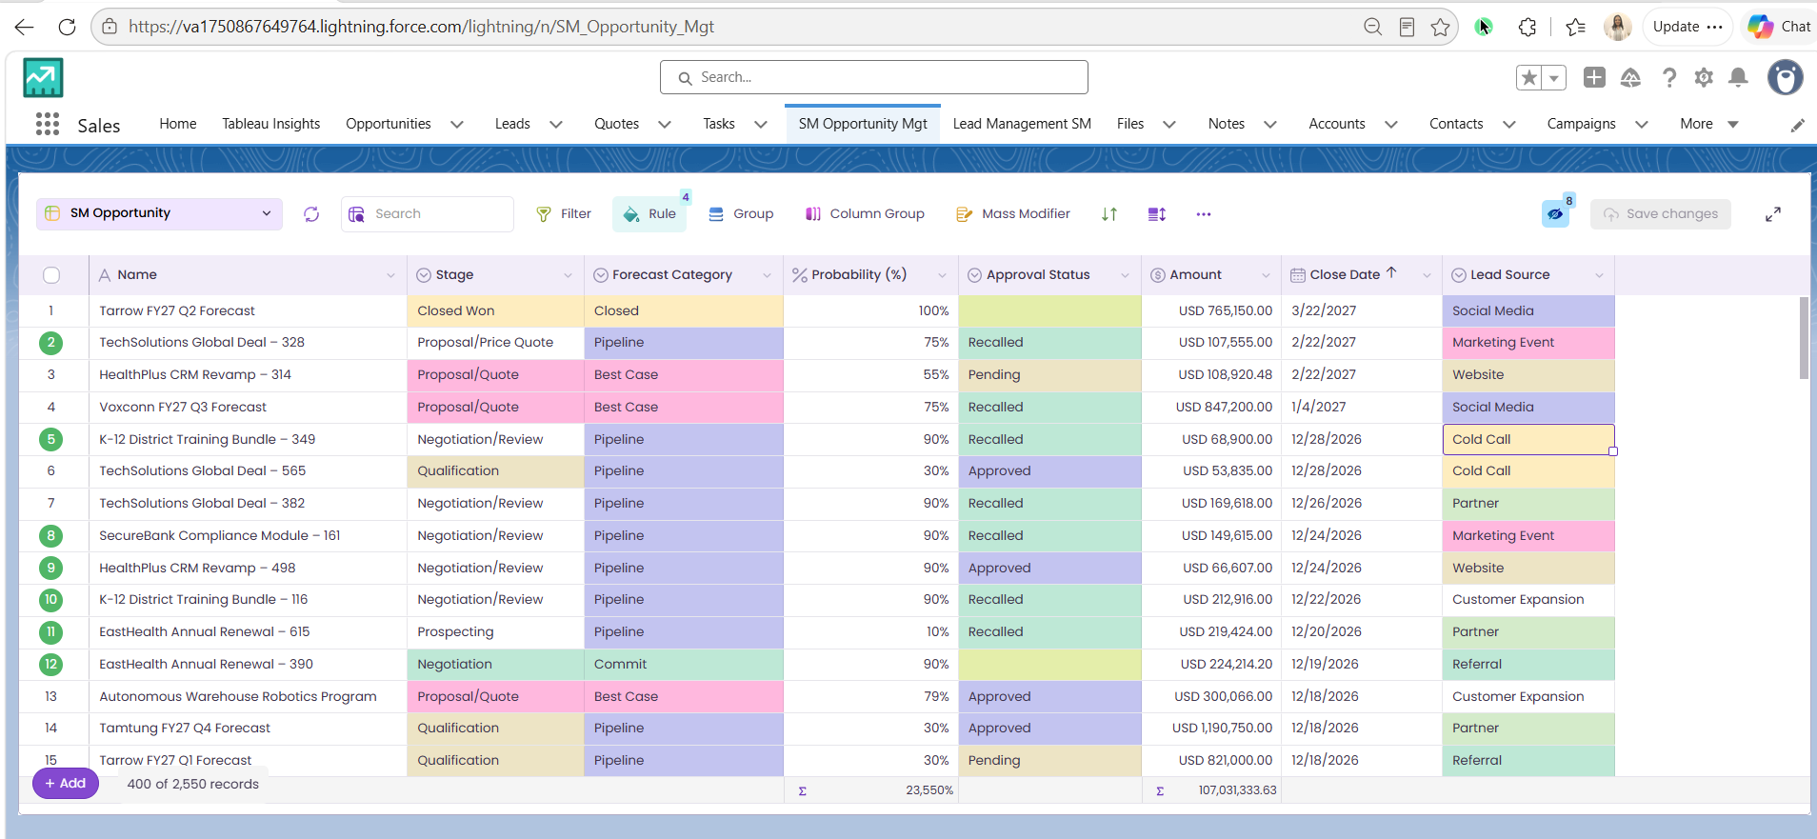Toggle hidden columns eye icon

click(1555, 214)
